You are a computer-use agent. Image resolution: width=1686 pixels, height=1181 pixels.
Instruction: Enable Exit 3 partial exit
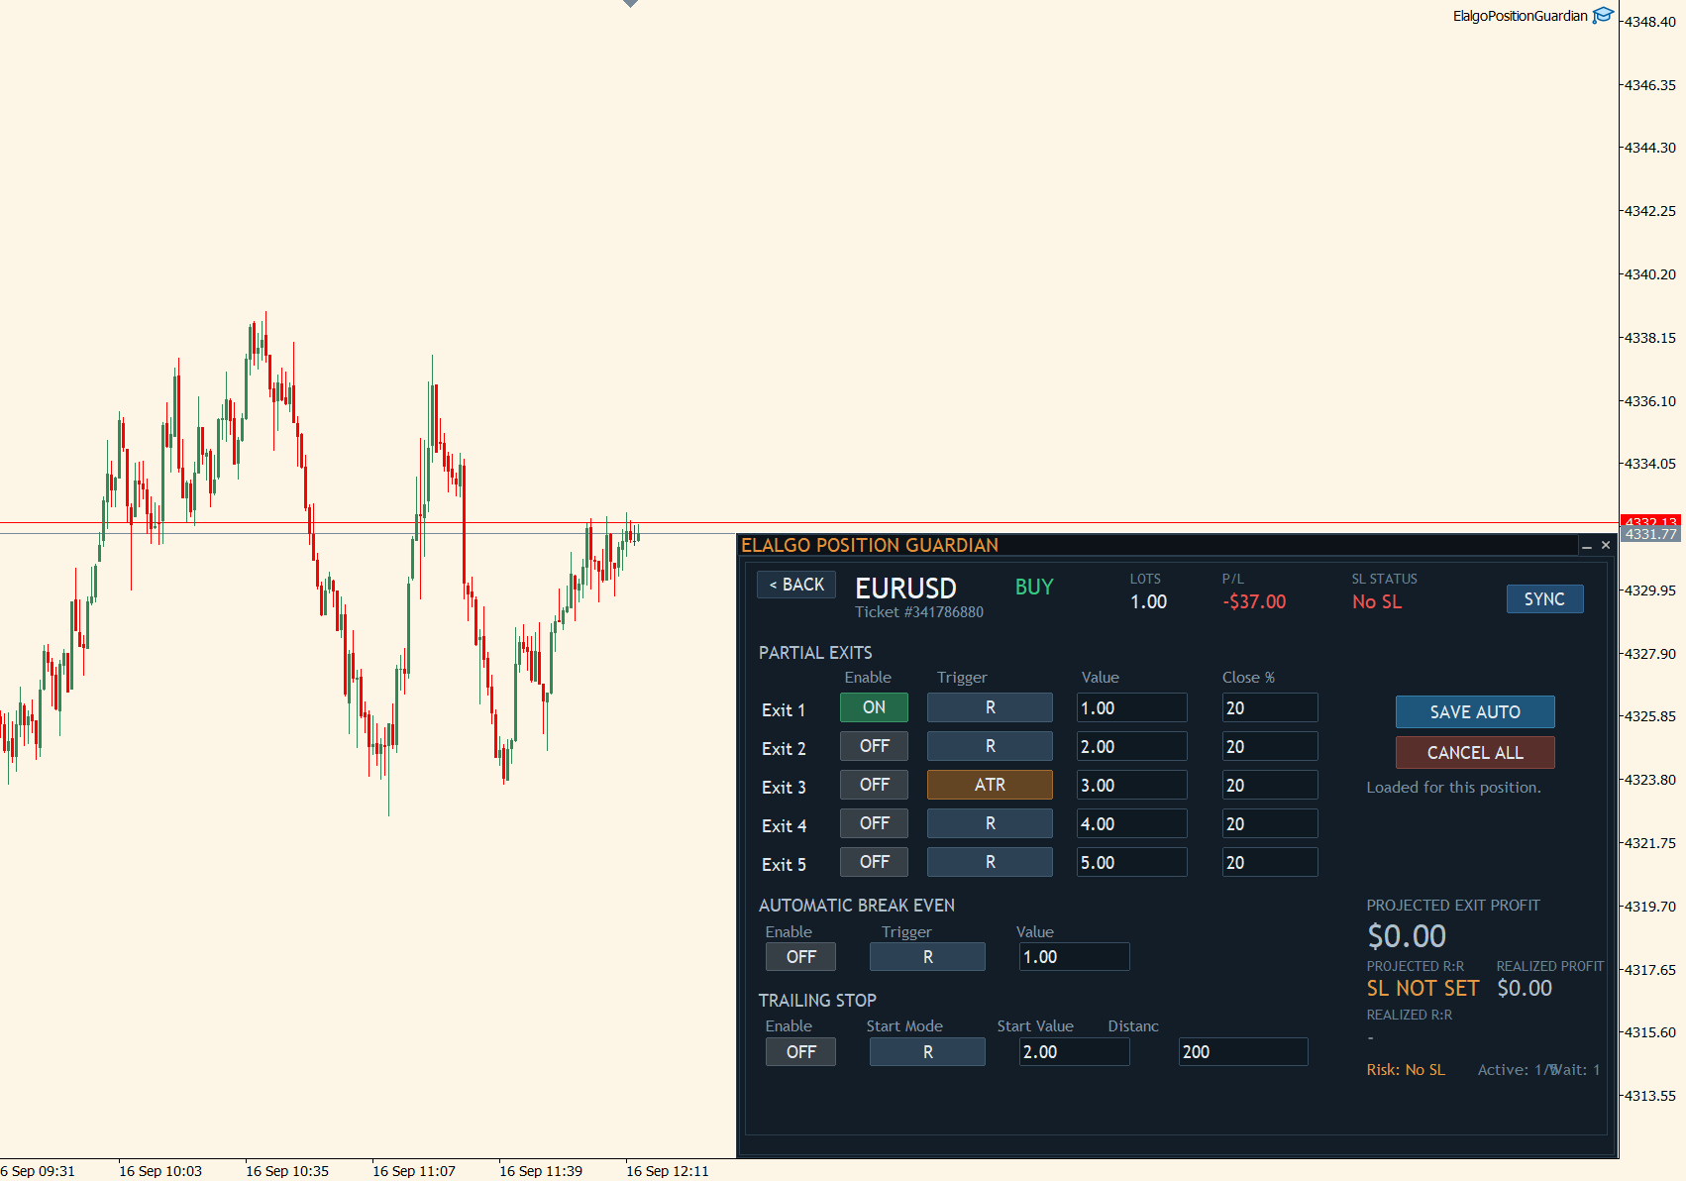coord(874,785)
